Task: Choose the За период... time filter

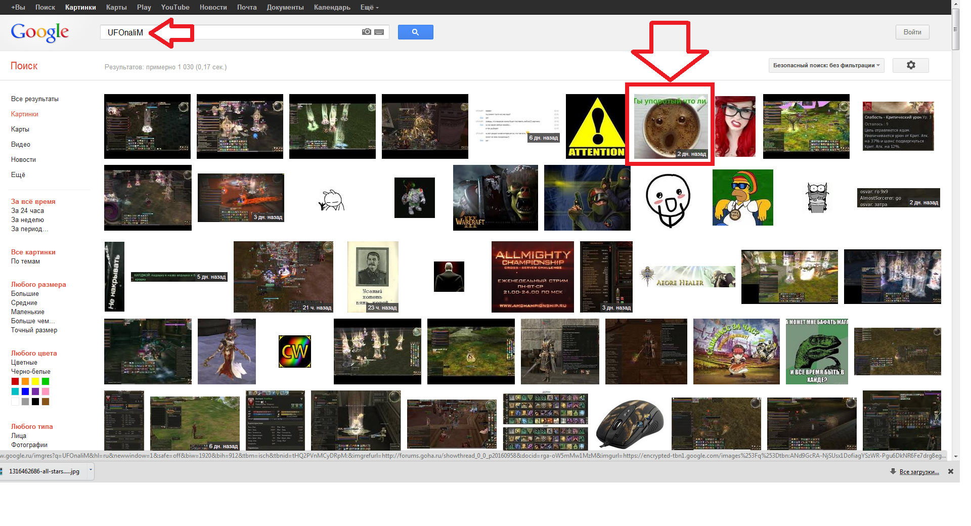Action: (x=29, y=229)
